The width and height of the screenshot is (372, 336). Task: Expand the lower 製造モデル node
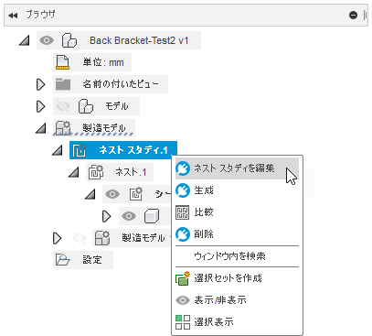point(57,238)
